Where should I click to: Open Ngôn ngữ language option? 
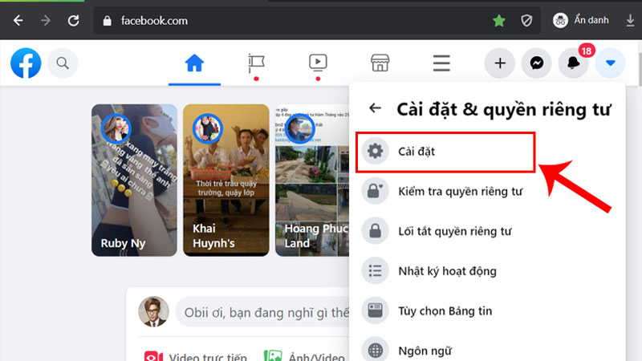click(487, 349)
